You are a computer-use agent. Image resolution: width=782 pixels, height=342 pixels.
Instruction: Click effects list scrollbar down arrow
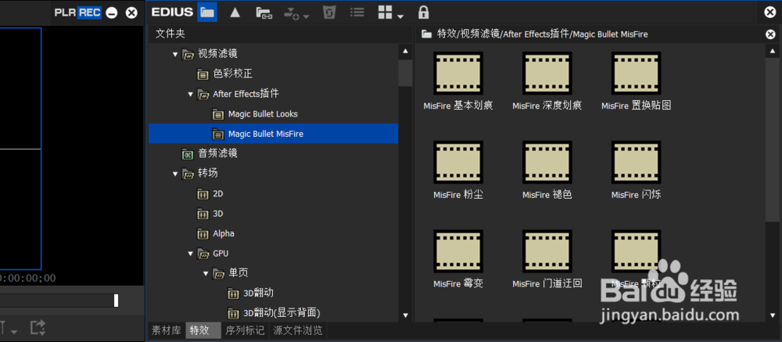[773, 315]
